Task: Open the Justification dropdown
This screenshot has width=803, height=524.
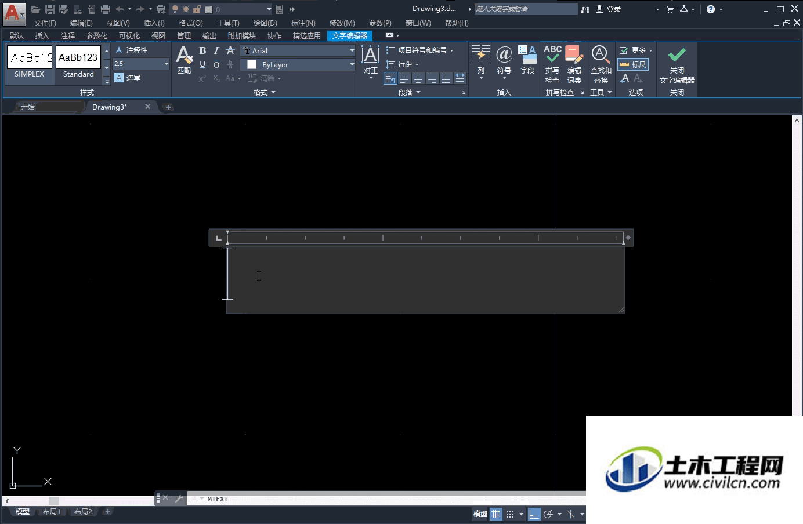Action: [371, 63]
